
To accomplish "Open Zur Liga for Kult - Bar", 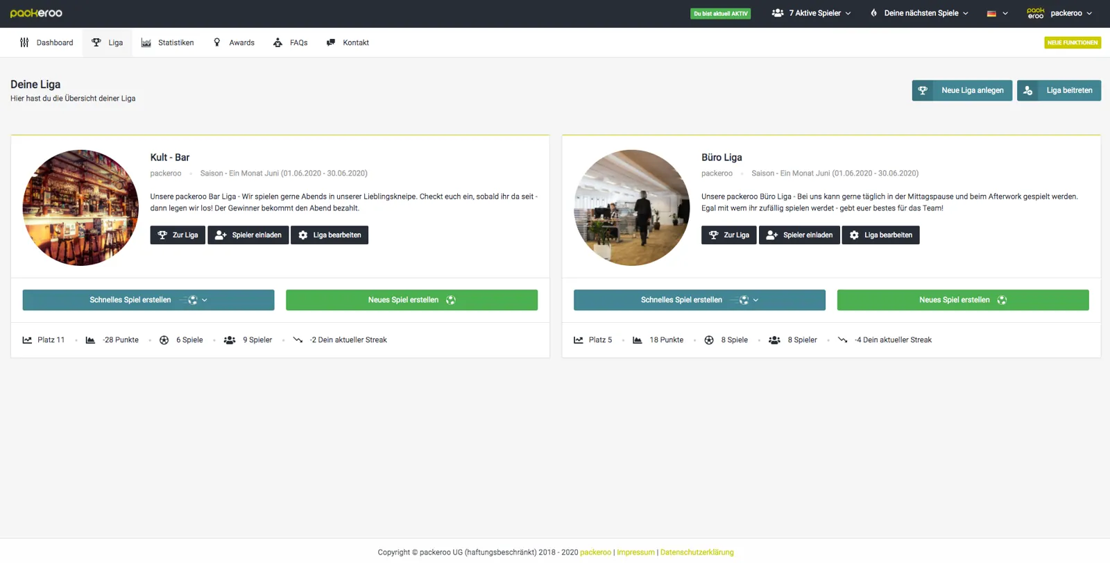I will 178,235.
